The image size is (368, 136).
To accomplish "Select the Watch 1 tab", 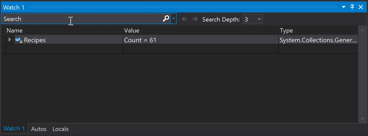I will tap(14, 129).
